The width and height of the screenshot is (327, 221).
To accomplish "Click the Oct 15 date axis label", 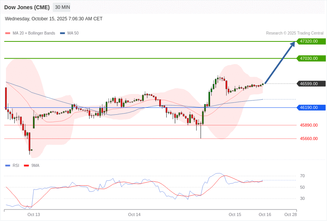I will pyautogui.click(x=235, y=214).
